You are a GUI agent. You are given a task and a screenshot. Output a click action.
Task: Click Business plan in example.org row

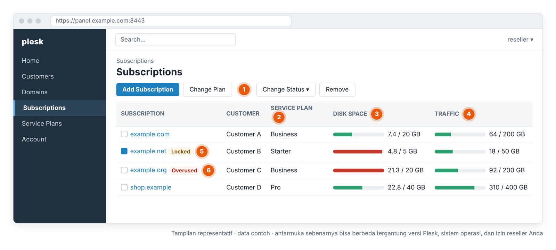pyautogui.click(x=284, y=170)
